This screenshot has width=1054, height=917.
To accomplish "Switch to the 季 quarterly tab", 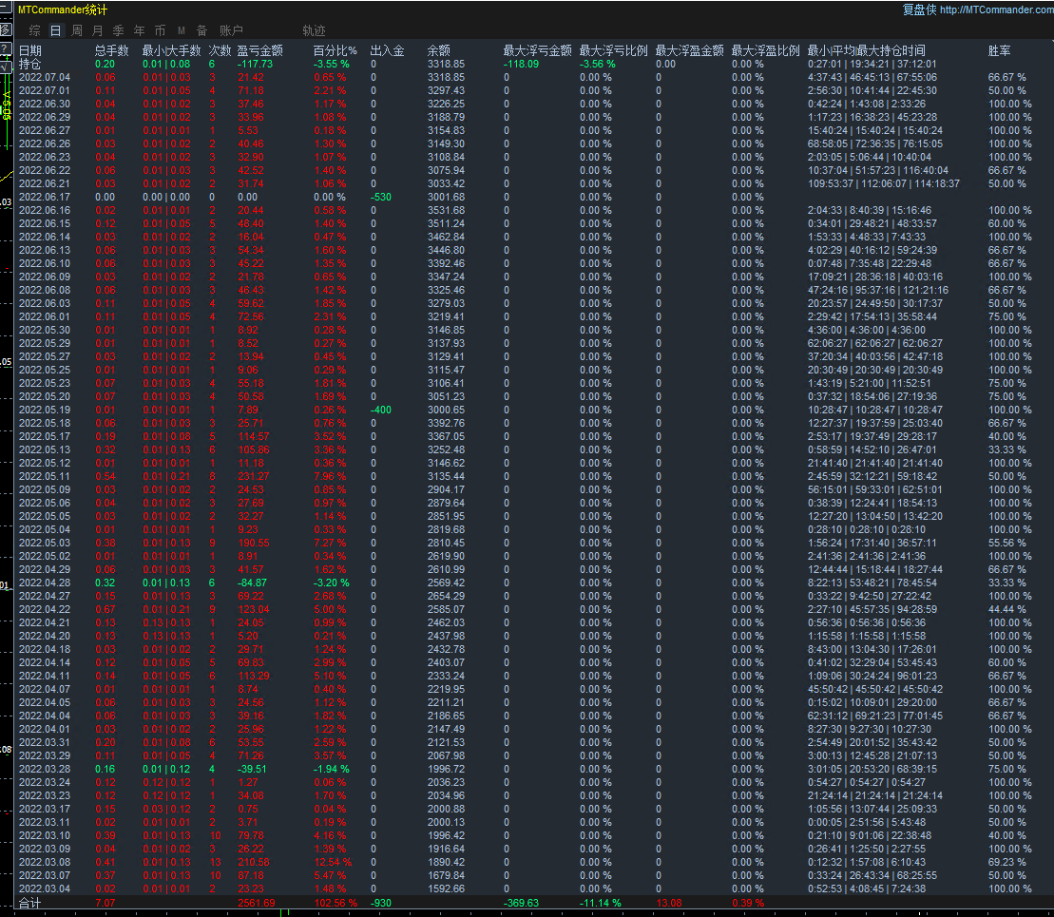I will [118, 30].
